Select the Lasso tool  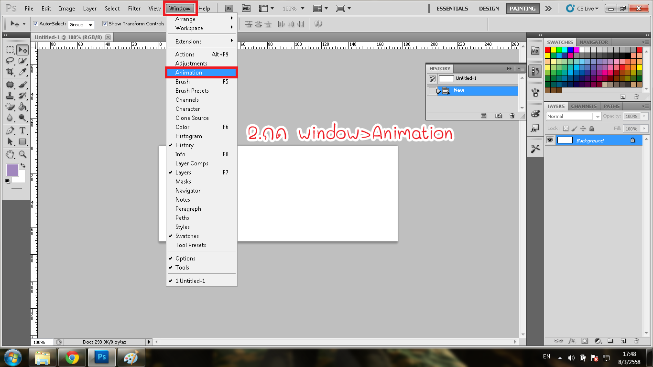[10, 61]
